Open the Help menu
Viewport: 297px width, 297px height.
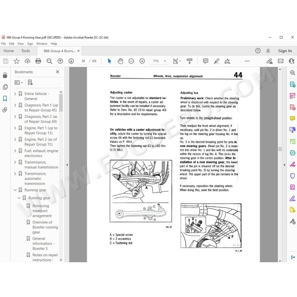[54, 44]
